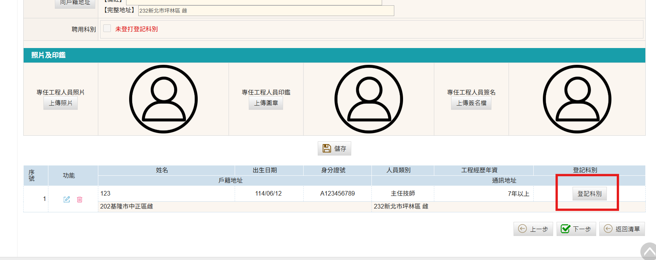Click the 姓名 column header
The image size is (656, 260).
point(162,170)
